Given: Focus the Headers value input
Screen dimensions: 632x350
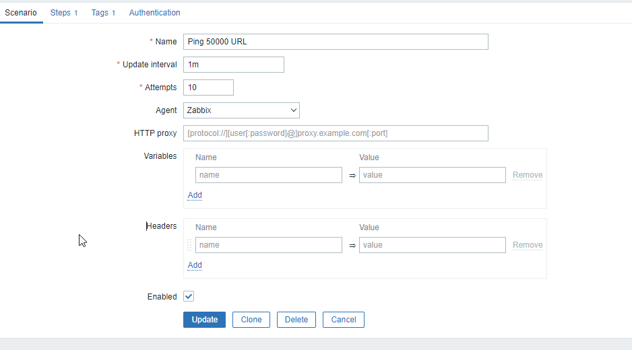Looking at the screenshot, I should pos(432,245).
